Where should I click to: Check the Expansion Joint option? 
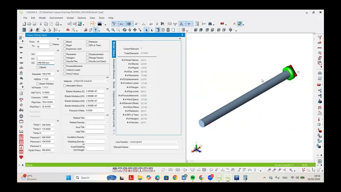tap(65, 49)
